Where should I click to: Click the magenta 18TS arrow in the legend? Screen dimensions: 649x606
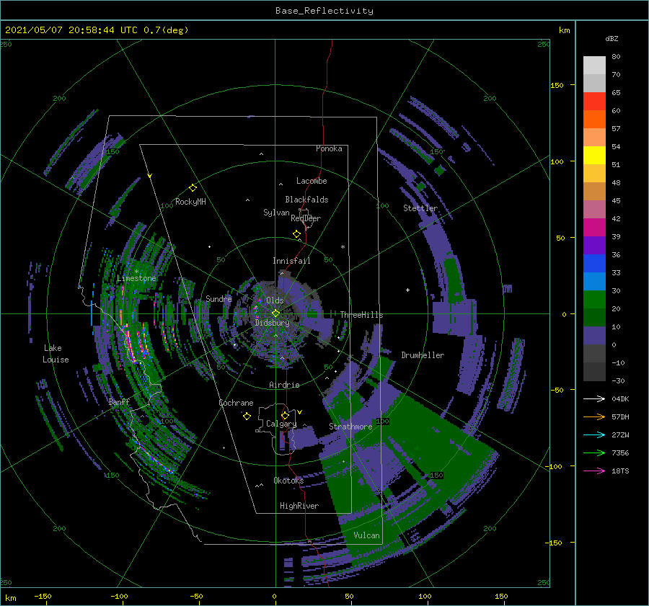pos(594,471)
